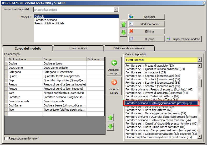Select the Web row title
Screen dimensions: 207x145
pos(25,93)
